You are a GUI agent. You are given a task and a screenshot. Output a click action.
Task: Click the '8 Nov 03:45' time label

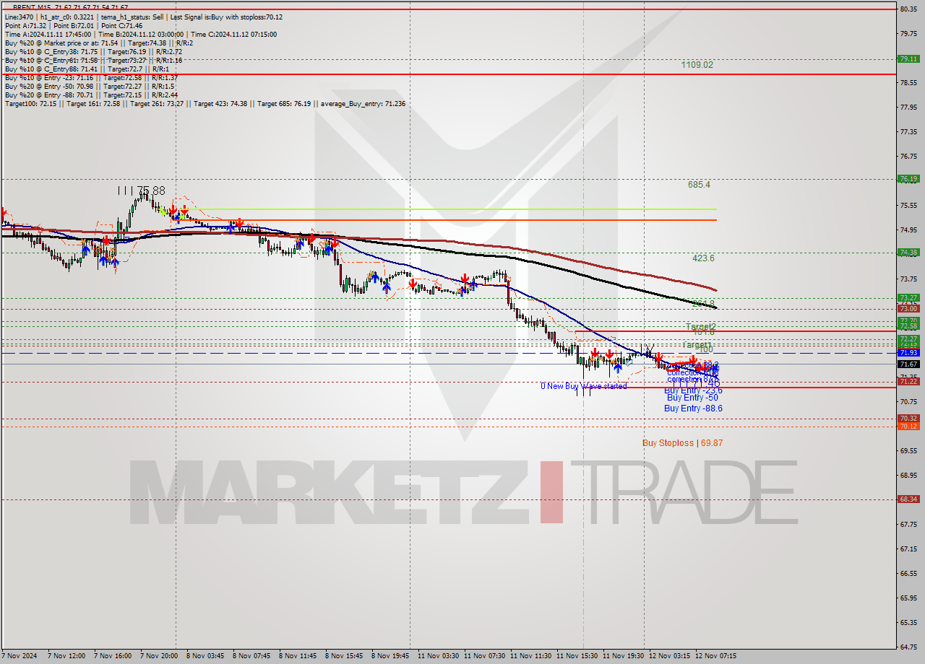[x=207, y=656]
